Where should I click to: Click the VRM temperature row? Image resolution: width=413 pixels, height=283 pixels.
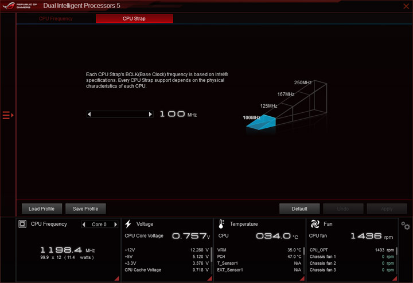pos(259,250)
